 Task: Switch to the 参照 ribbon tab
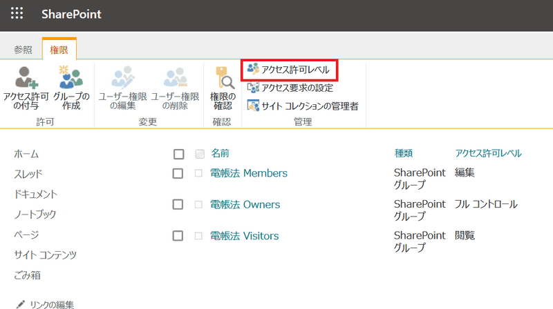[x=23, y=50]
